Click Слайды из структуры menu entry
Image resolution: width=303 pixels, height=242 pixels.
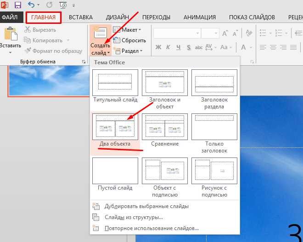[x=165, y=217]
